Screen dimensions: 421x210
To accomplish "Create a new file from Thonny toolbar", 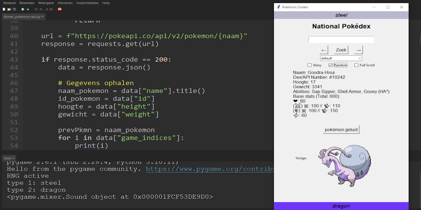I will (4, 9).
